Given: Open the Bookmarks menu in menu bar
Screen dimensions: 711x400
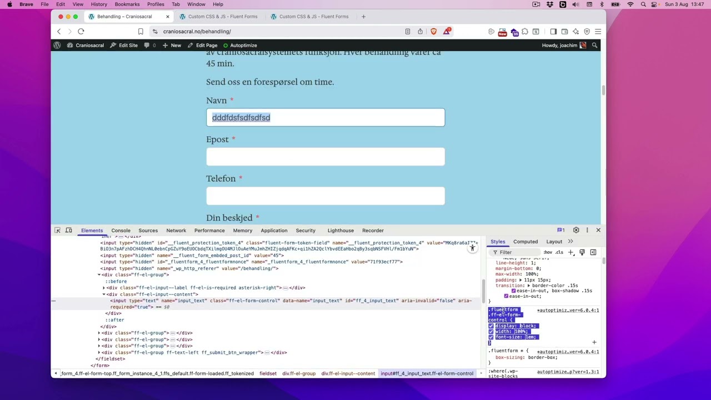Looking at the screenshot, I should click(127, 4).
